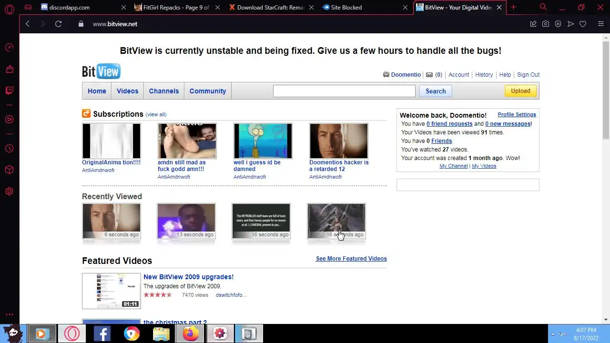The image size is (610, 343).
Task: Click the yellow Upload button
Action: pos(520,91)
